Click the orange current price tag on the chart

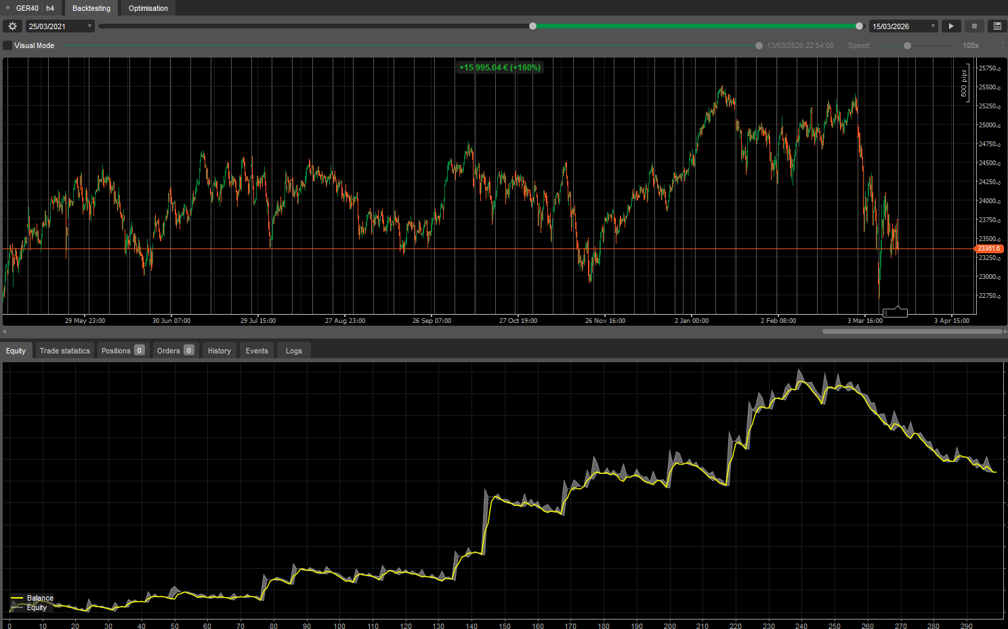click(988, 248)
